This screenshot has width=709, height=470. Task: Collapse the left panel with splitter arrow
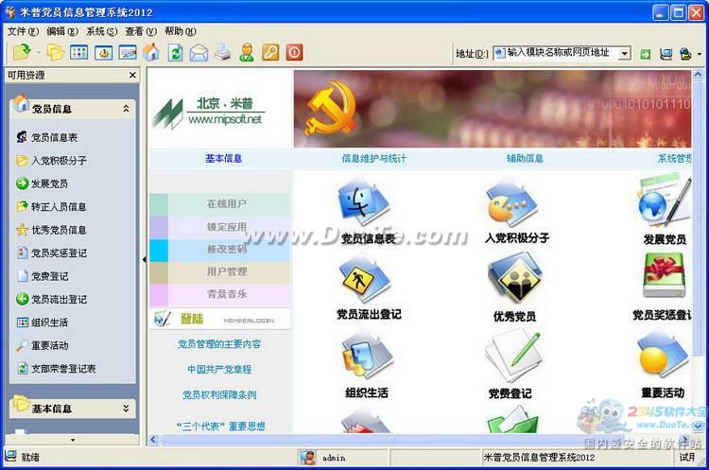tap(145, 259)
